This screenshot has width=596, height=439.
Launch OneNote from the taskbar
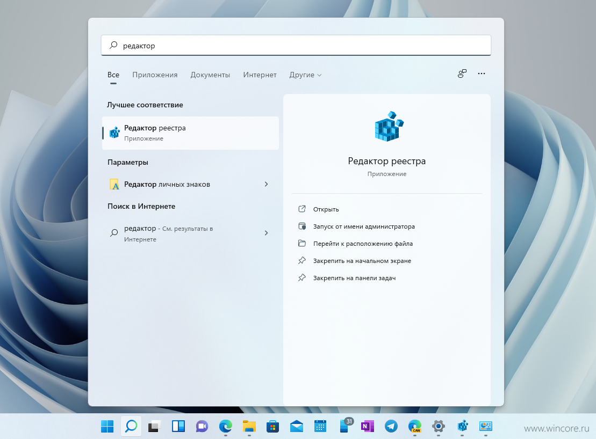367,426
